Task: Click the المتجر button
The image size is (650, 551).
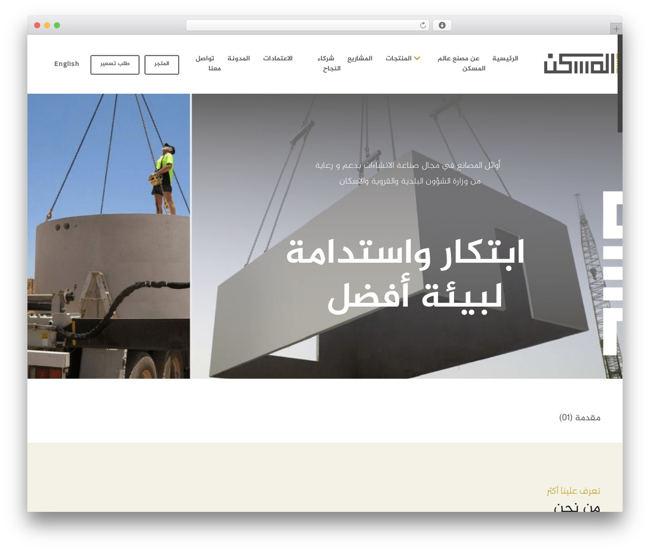Action: [x=161, y=65]
